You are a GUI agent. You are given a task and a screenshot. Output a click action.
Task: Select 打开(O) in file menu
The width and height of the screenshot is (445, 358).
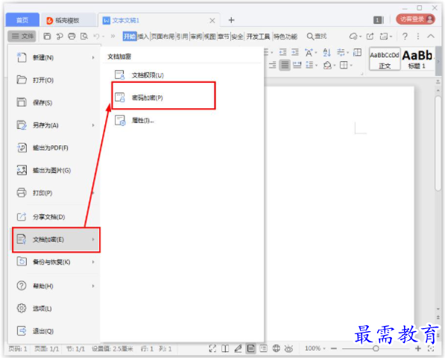(x=54, y=80)
